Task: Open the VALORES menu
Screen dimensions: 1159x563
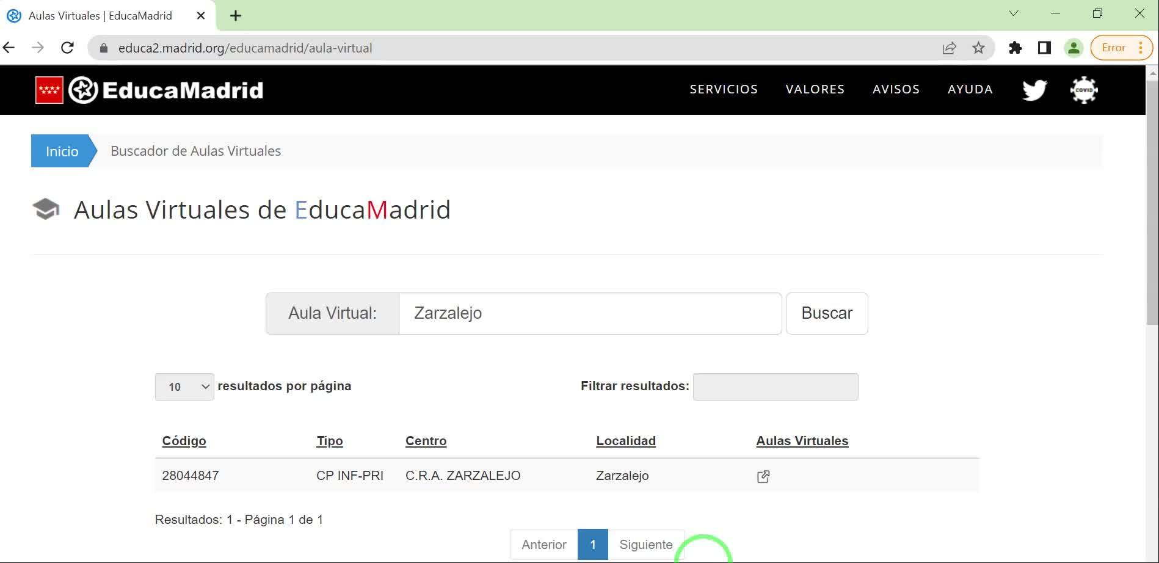Action: (815, 89)
